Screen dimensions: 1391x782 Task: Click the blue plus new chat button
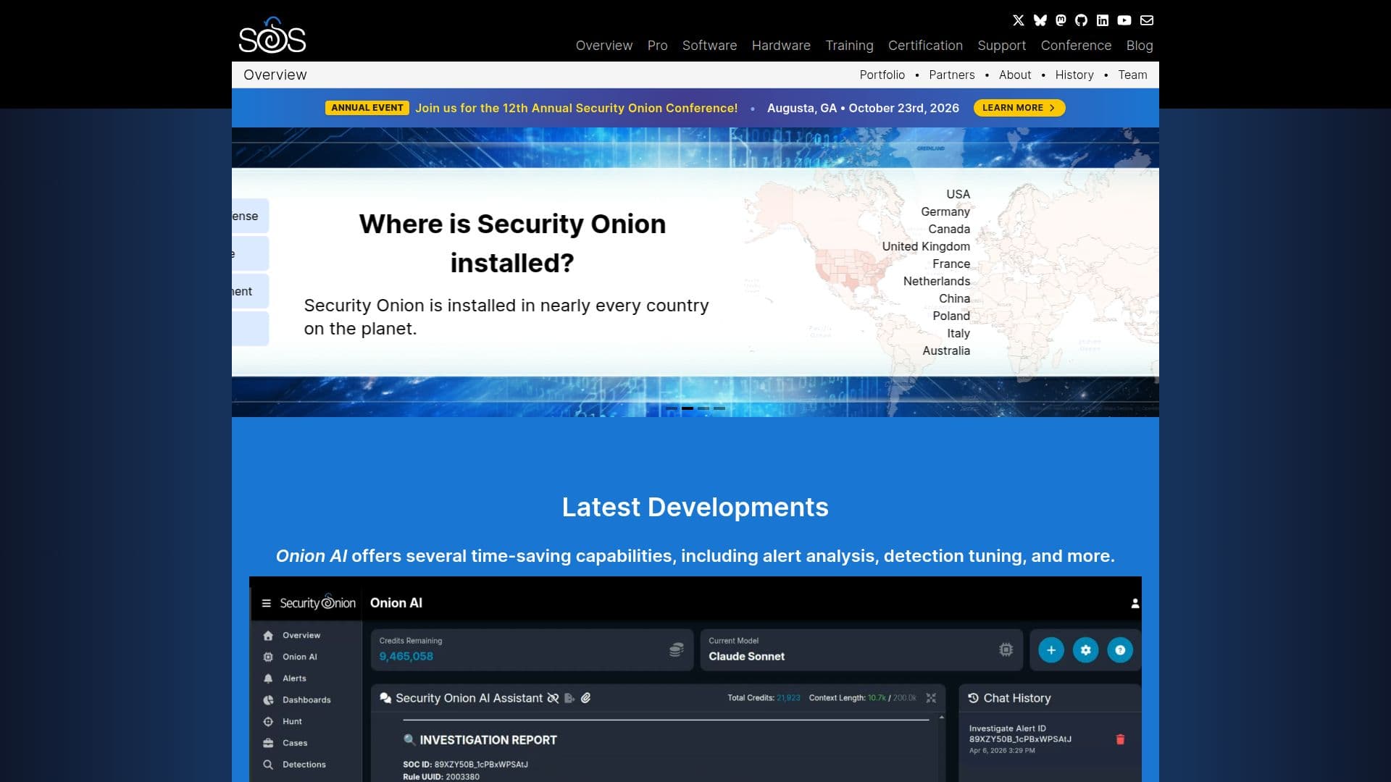(x=1050, y=650)
